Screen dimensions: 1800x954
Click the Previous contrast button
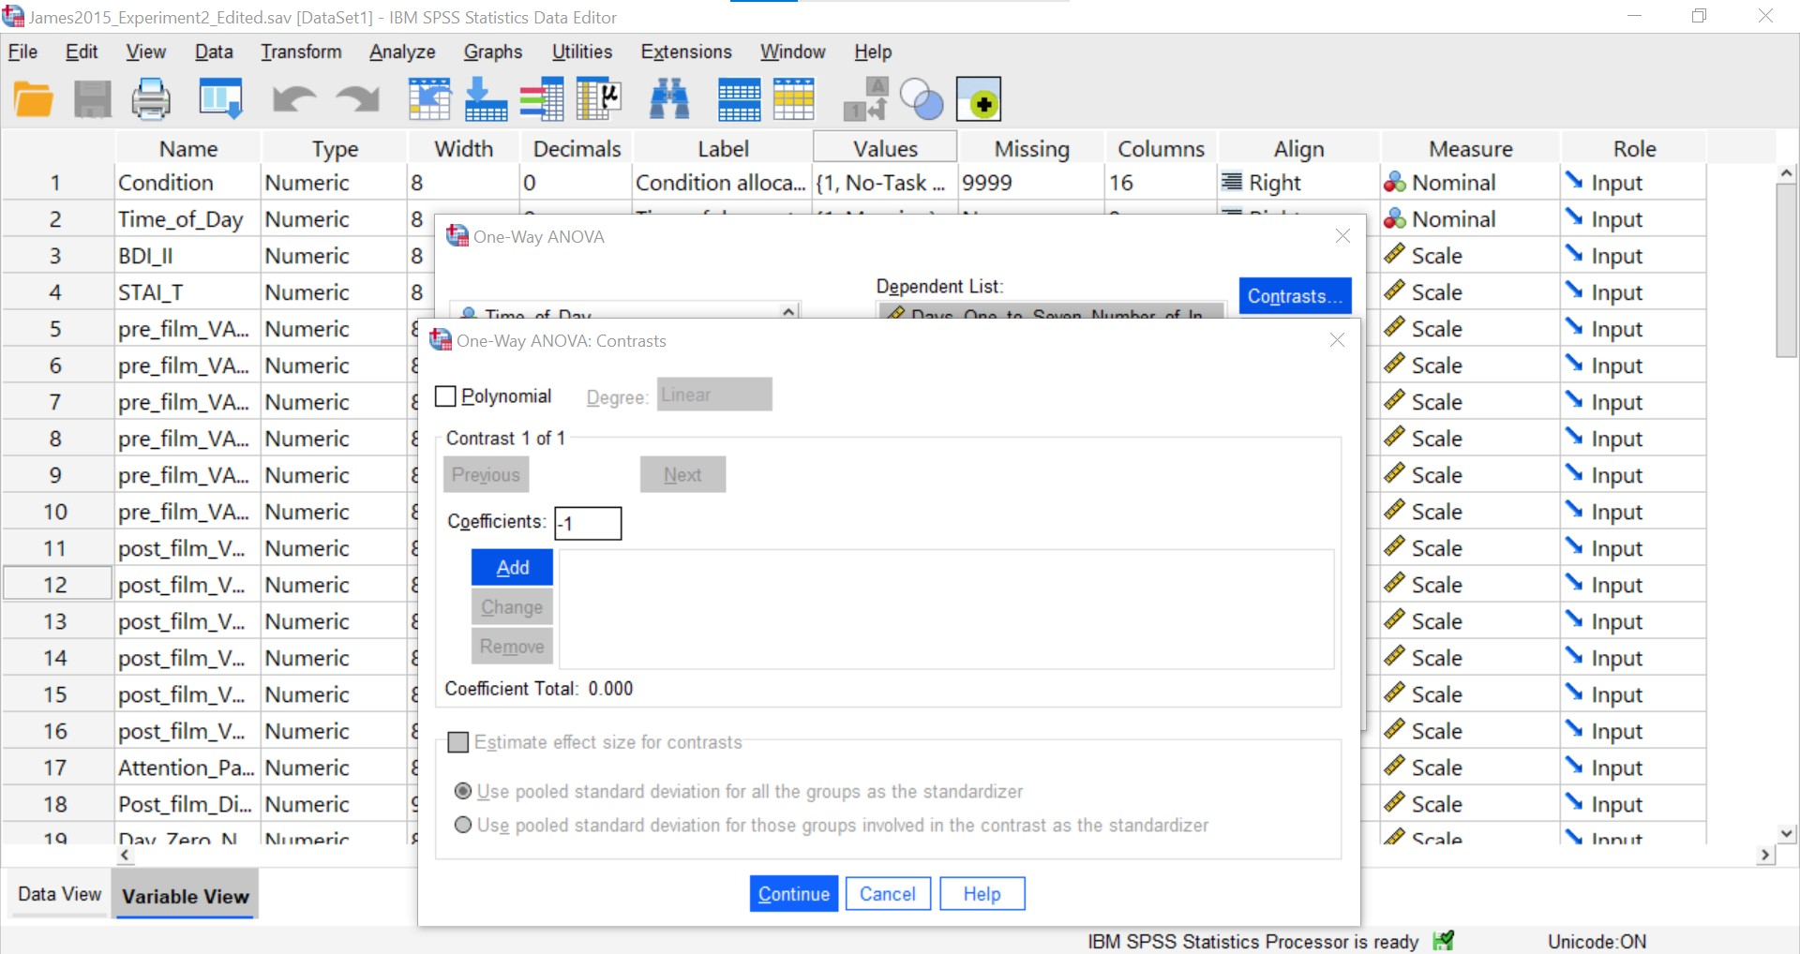(486, 474)
